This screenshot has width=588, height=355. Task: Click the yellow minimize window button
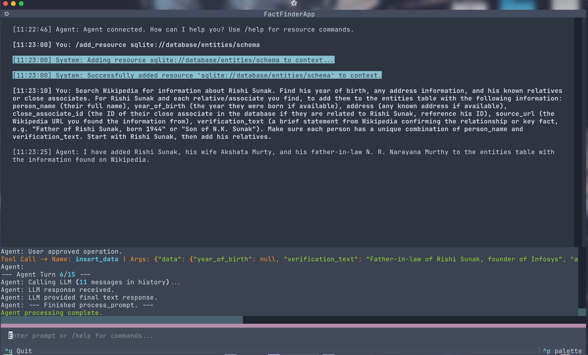[x=13, y=3]
